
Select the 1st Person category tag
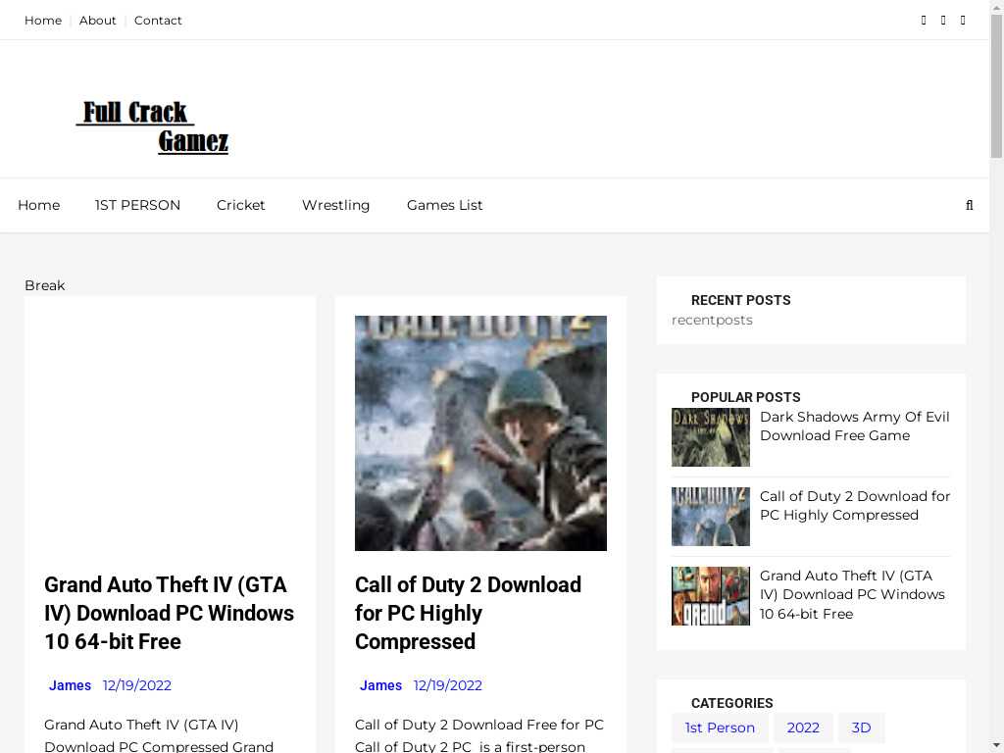pos(720,728)
